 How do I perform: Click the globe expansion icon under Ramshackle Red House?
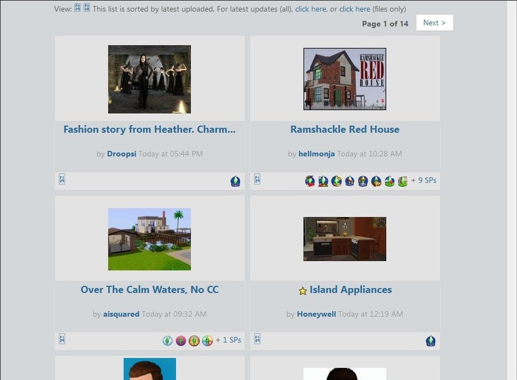pos(336,181)
